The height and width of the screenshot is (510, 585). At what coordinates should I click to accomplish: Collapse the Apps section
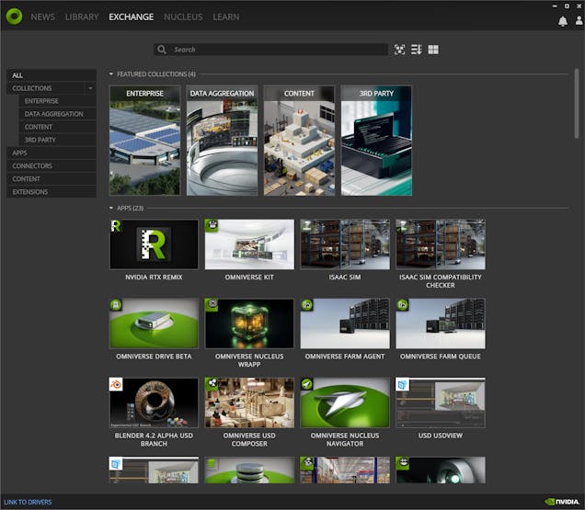111,208
